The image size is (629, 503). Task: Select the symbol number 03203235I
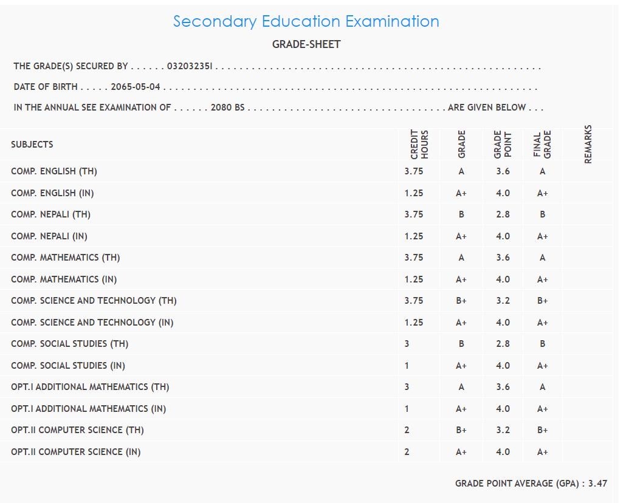tap(190, 66)
